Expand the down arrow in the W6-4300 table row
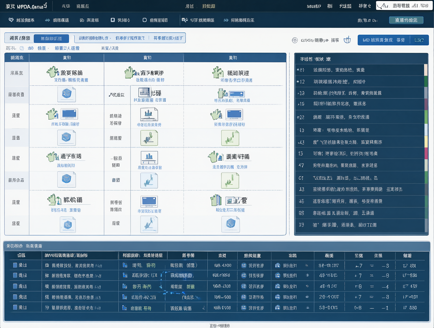434x328 pixels. pyautogui.click(x=161, y=287)
